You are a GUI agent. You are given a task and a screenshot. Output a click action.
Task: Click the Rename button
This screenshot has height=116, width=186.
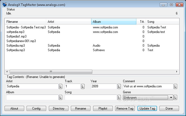tap(81, 108)
